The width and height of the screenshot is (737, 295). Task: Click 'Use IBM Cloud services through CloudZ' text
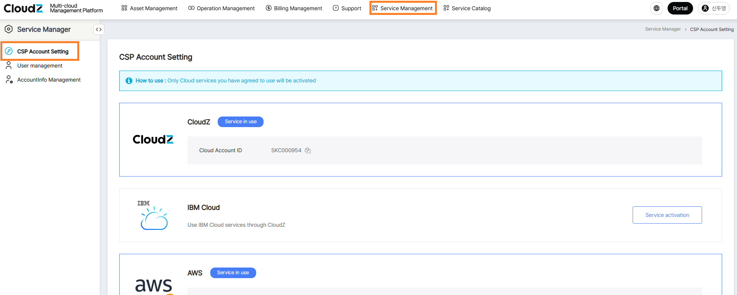[236, 225]
